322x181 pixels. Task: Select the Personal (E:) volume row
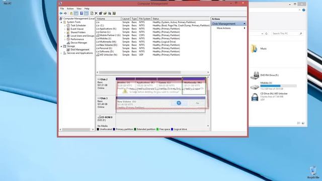(153, 48)
